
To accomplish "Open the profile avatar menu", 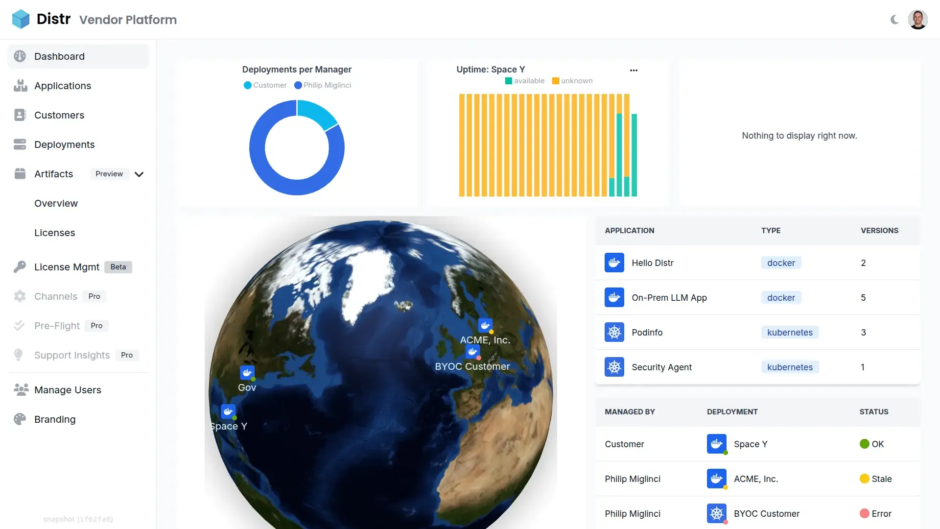I will (918, 20).
